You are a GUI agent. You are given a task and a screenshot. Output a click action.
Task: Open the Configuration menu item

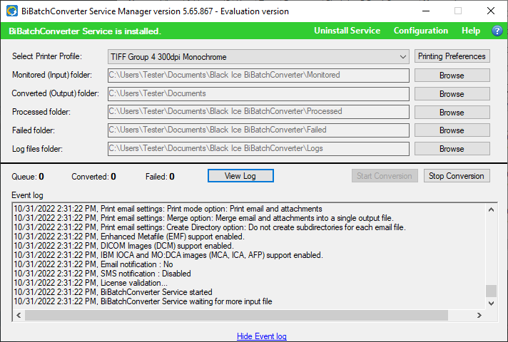click(420, 31)
